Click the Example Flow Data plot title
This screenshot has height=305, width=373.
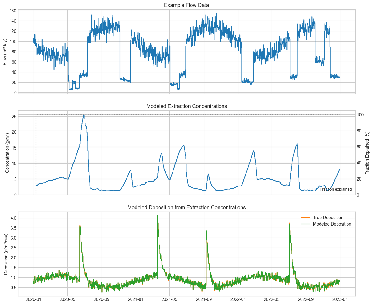point(186,5)
